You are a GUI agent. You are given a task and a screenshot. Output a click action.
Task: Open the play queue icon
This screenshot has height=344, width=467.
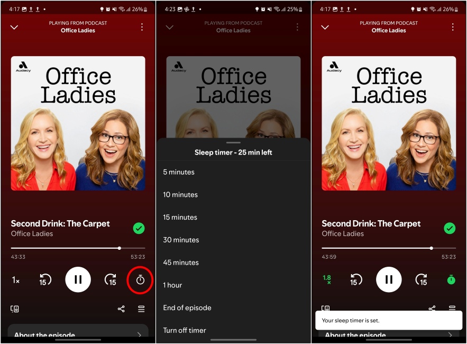coord(141,309)
